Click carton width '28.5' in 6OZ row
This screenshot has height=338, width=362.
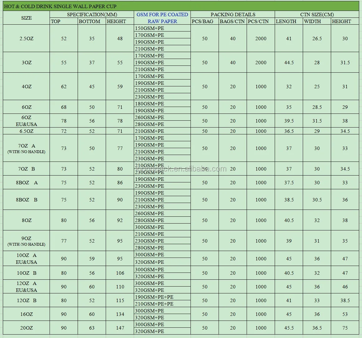coord(317,107)
